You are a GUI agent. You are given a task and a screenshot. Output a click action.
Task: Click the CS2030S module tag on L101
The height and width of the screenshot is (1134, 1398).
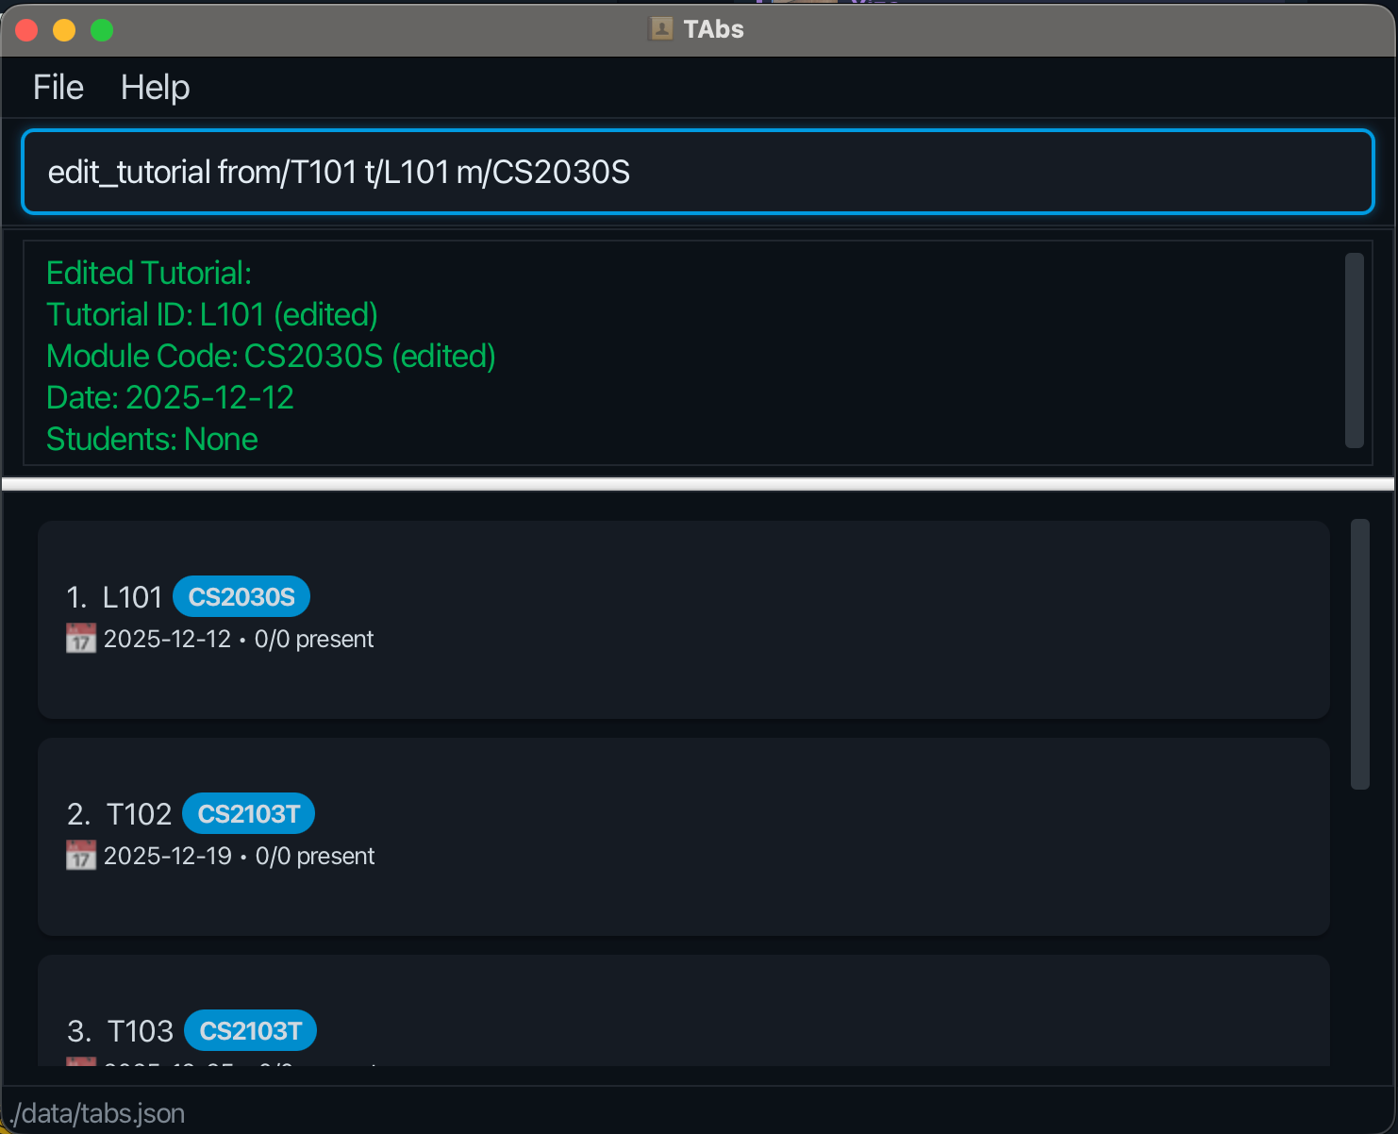click(241, 596)
